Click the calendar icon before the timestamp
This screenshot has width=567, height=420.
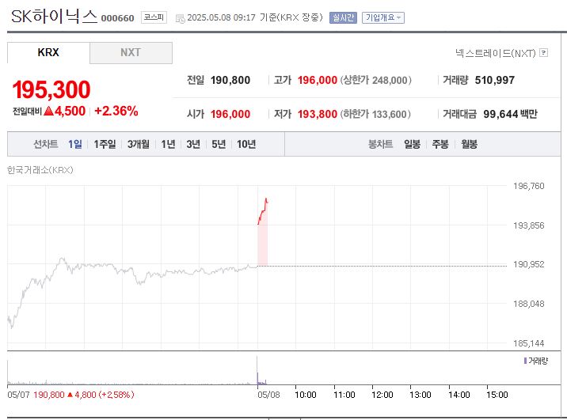(x=179, y=18)
